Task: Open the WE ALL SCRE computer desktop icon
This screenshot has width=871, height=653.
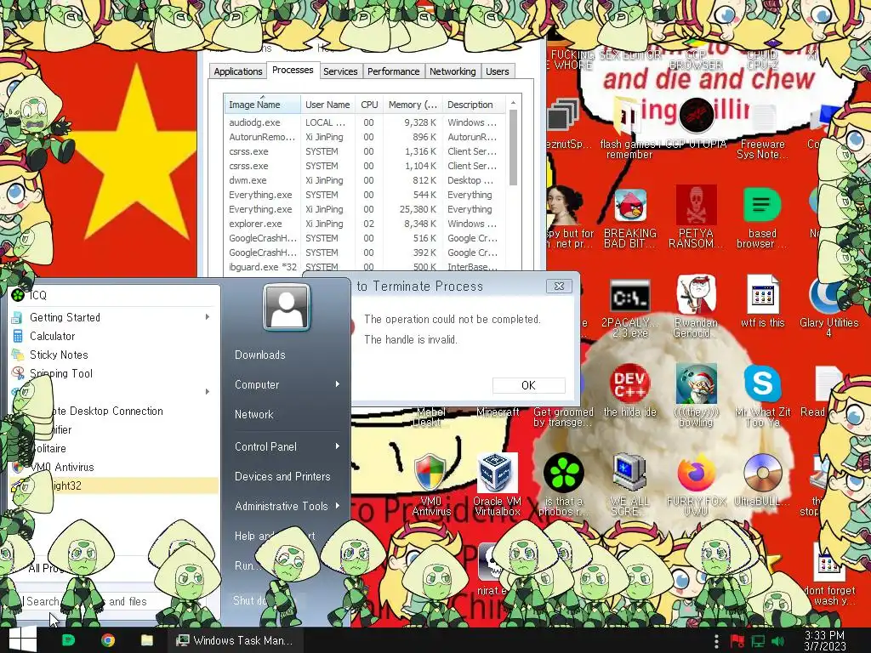Action: [x=629, y=473]
